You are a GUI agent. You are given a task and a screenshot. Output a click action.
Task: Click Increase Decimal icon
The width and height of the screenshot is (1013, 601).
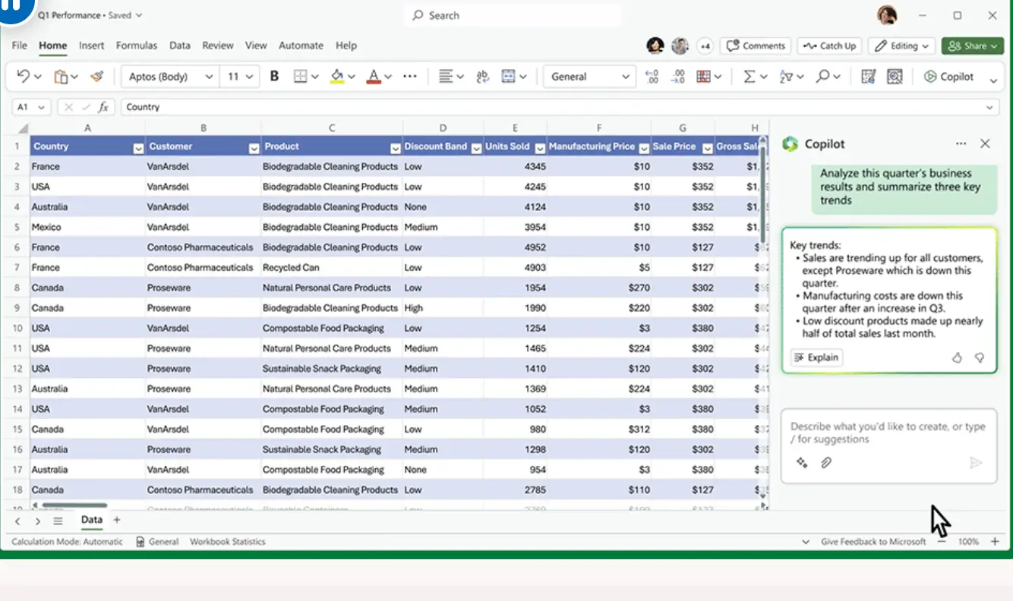(x=652, y=77)
